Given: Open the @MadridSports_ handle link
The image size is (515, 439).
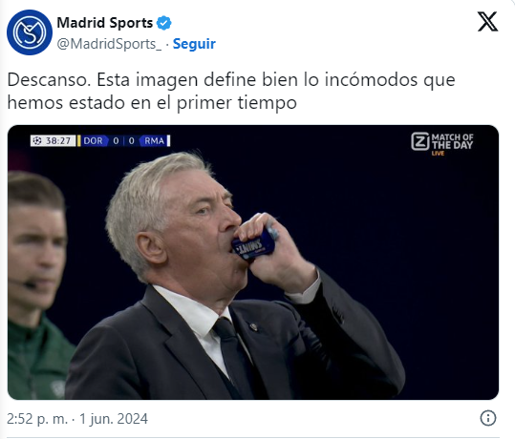Looking at the screenshot, I should pos(109,44).
